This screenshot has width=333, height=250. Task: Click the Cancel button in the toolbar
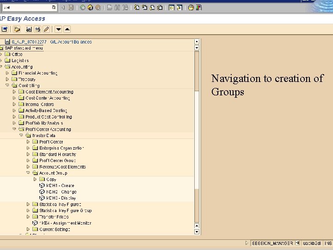click(98, 8)
